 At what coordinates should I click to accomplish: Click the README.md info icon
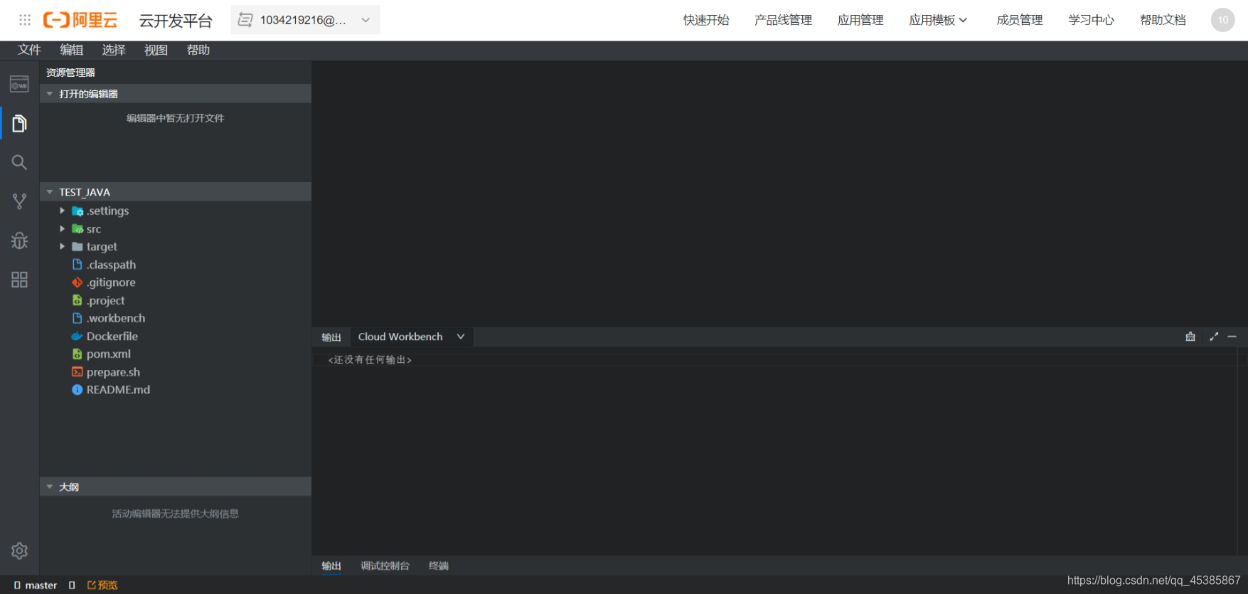click(x=78, y=390)
